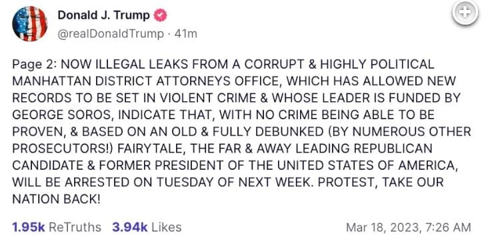
Task: View the 3.94k Likes count
Action: pyautogui.click(x=130, y=227)
